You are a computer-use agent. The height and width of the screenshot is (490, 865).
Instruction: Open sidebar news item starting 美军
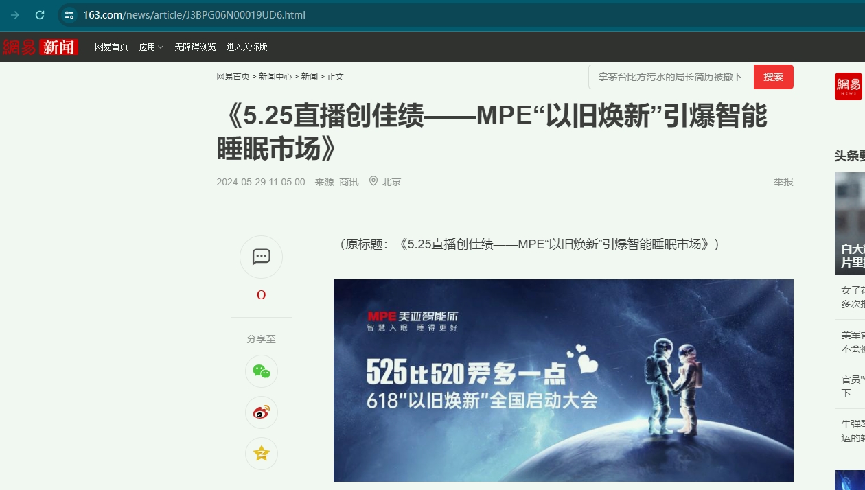point(853,342)
